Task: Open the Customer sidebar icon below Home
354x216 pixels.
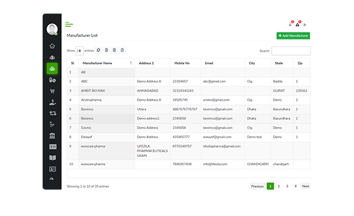Action: point(52,58)
